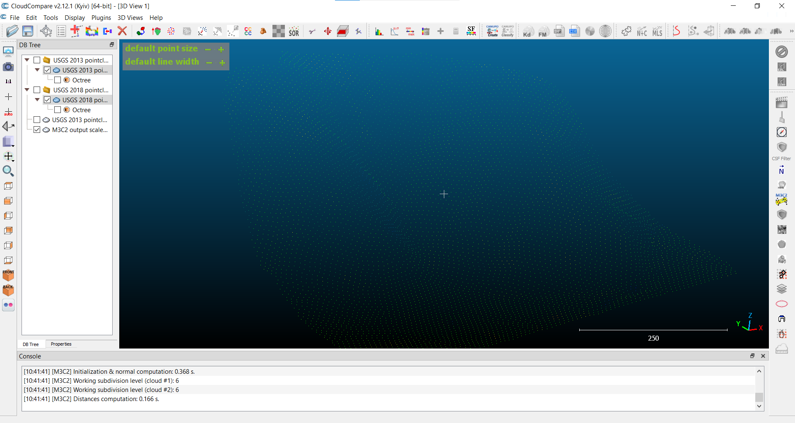Click the magnifying glass zoom icon
The height and width of the screenshot is (423, 795).
point(8,171)
